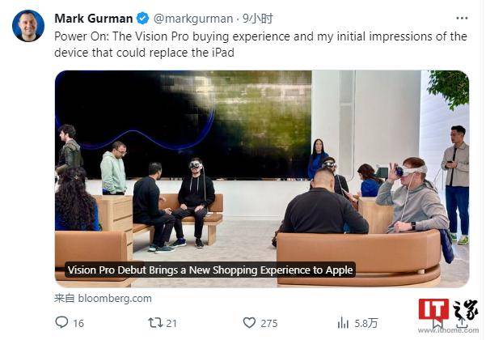Viewport: 486px width, 340px height.
Task: Like the tweet with the heart icon
Action: [250, 322]
